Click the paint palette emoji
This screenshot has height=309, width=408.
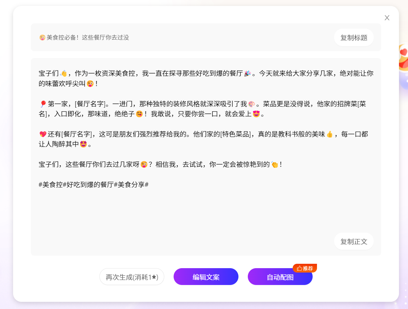[252, 104]
